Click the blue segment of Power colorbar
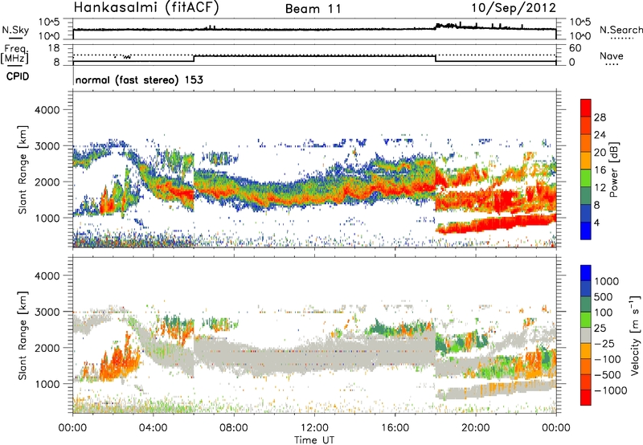 tap(586, 231)
